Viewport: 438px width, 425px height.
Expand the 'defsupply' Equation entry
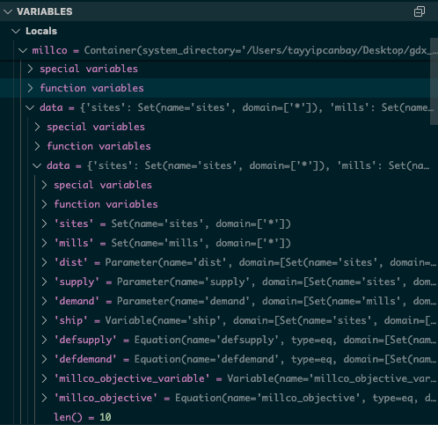(44, 340)
